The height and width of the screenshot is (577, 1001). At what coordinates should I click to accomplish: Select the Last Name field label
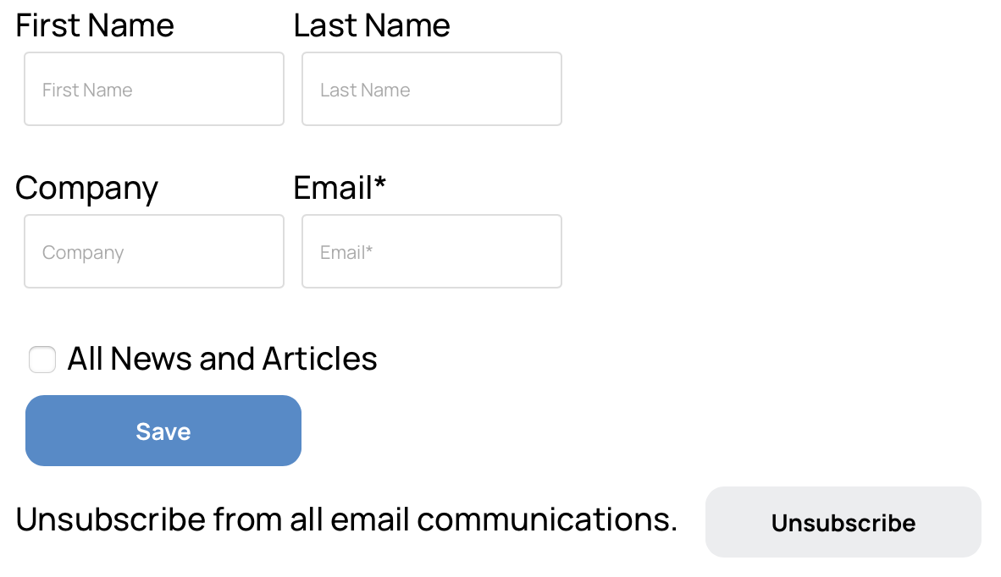point(371,25)
